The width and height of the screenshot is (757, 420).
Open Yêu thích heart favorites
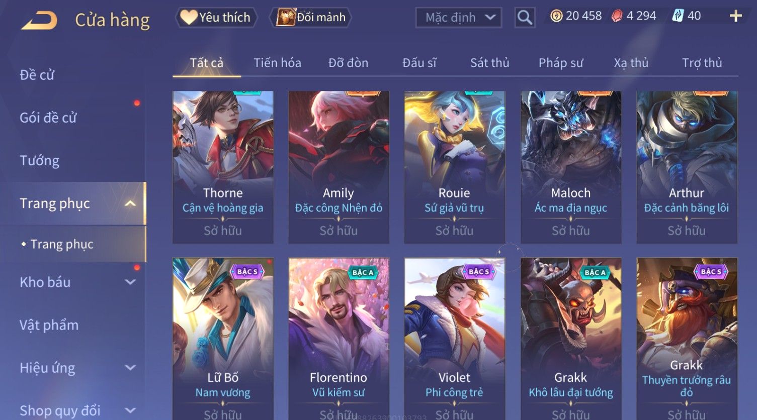pos(216,18)
